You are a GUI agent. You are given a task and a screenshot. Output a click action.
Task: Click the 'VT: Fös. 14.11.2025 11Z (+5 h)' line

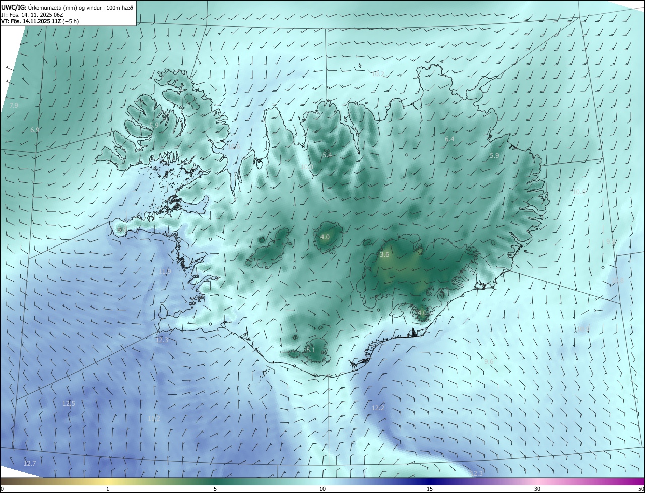click(x=40, y=21)
